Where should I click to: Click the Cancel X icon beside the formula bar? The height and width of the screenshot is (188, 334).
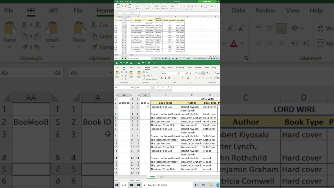(157, 87)
